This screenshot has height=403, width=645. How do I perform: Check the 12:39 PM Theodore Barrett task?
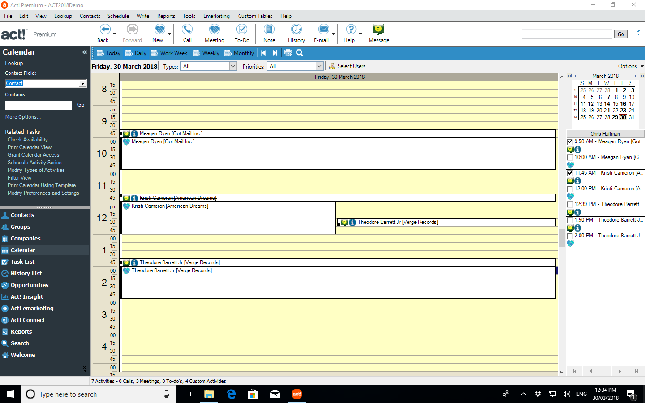click(570, 204)
